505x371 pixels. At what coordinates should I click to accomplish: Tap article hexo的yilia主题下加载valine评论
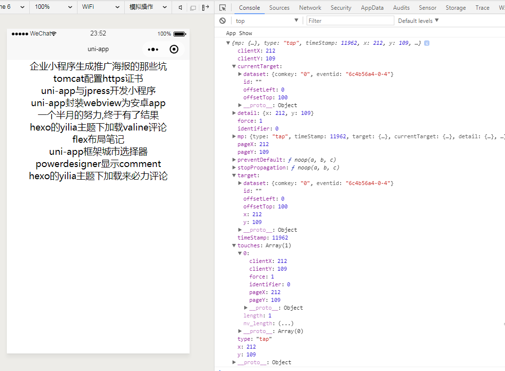pyautogui.click(x=98, y=128)
